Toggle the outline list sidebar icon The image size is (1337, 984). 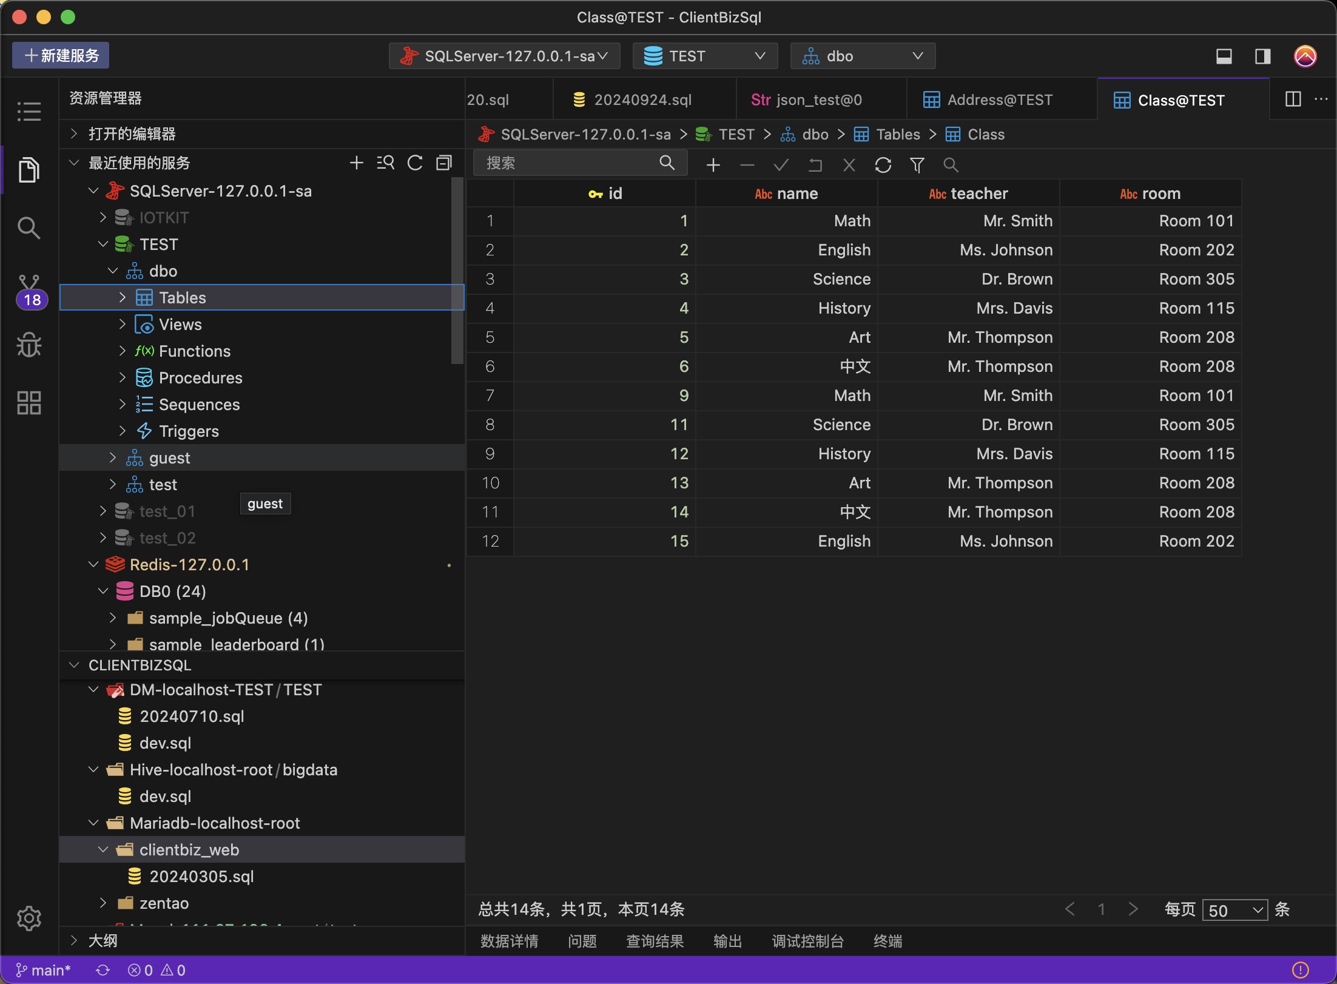tap(29, 112)
